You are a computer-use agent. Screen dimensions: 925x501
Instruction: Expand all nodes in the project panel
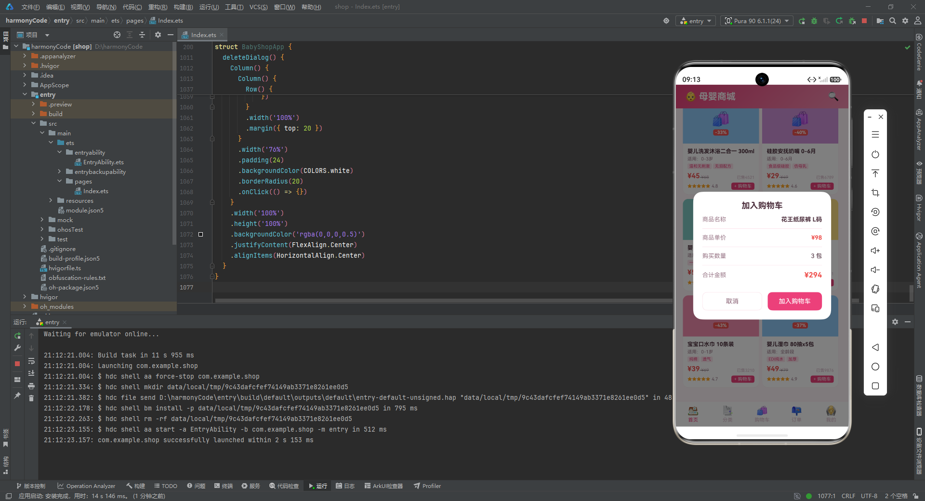coord(130,35)
